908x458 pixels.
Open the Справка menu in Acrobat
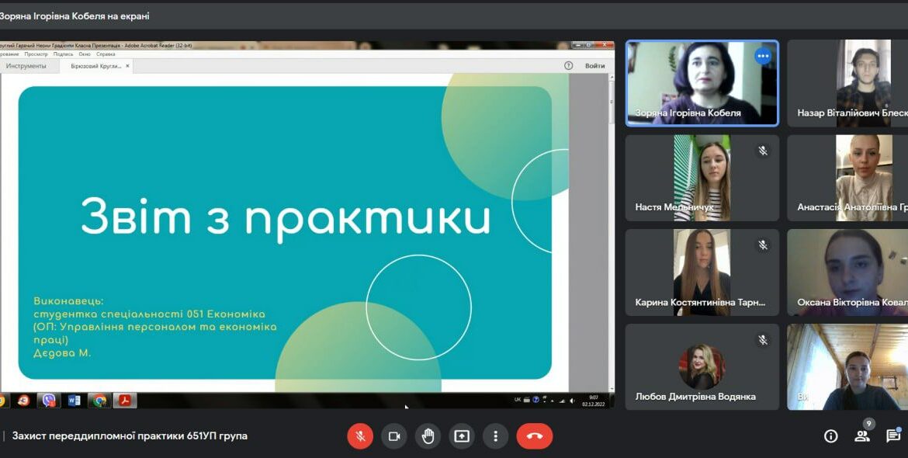pos(106,54)
